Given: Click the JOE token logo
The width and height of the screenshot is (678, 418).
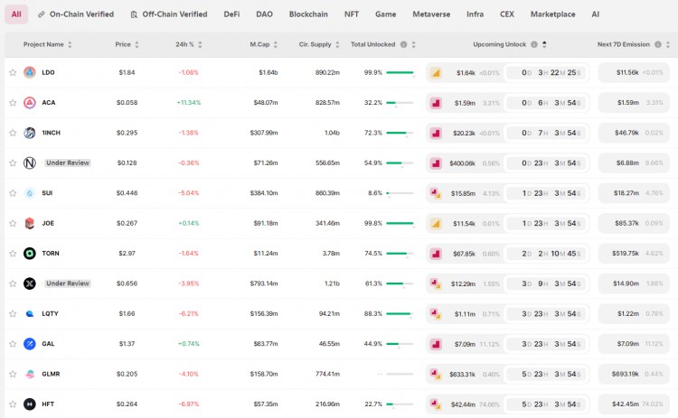Looking at the screenshot, I should tap(30, 223).
